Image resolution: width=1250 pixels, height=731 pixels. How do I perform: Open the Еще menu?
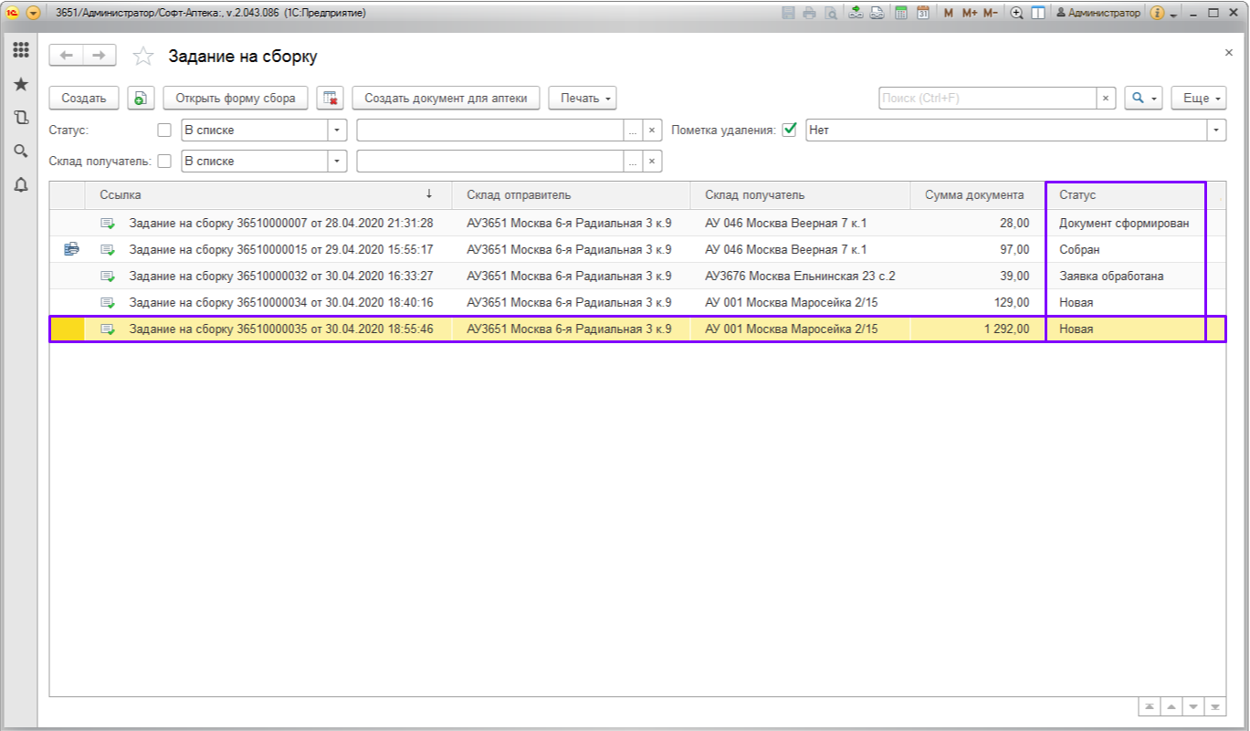(1198, 99)
